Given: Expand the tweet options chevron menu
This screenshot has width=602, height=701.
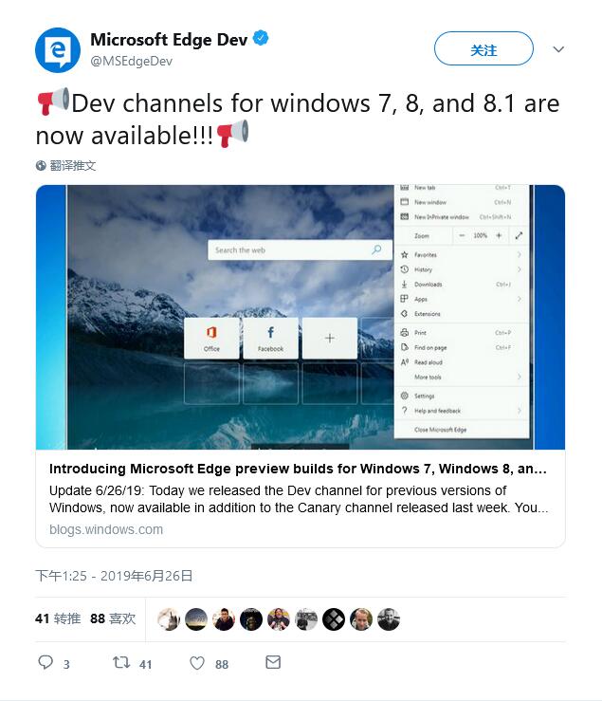Looking at the screenshot, I should click(558, 49).
